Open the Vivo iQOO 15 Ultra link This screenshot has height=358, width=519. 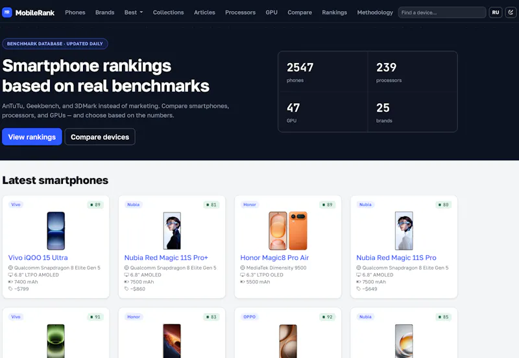click(x=38, y=257)
